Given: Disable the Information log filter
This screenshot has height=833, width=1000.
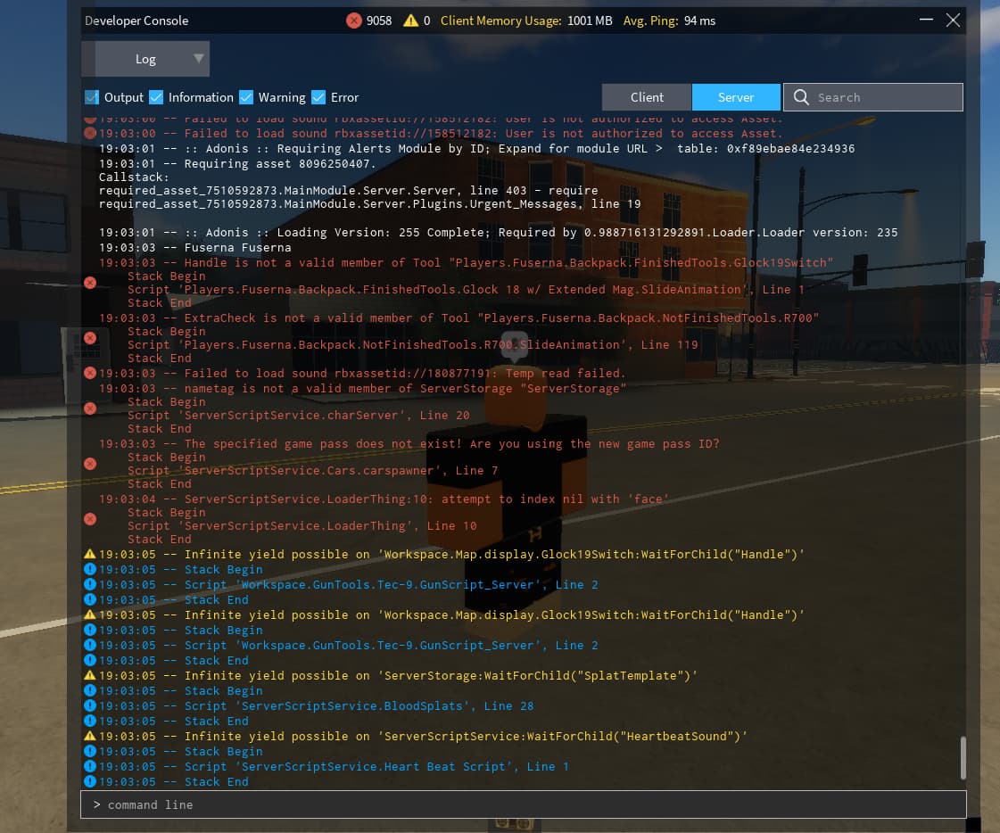Looking at the screenshot, I should coord(156,96).
